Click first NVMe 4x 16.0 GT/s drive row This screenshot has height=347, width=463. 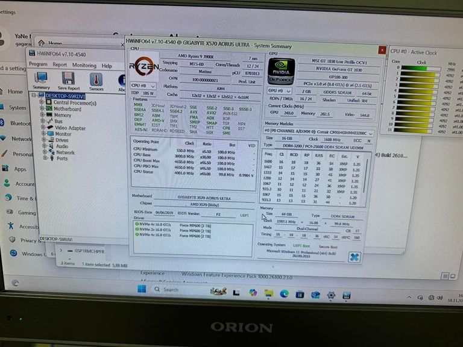(x=173, y=225)
